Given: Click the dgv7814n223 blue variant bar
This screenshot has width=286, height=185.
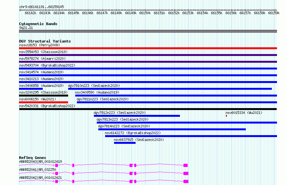Looking at the screenshot, I should (x=172, y=129).
